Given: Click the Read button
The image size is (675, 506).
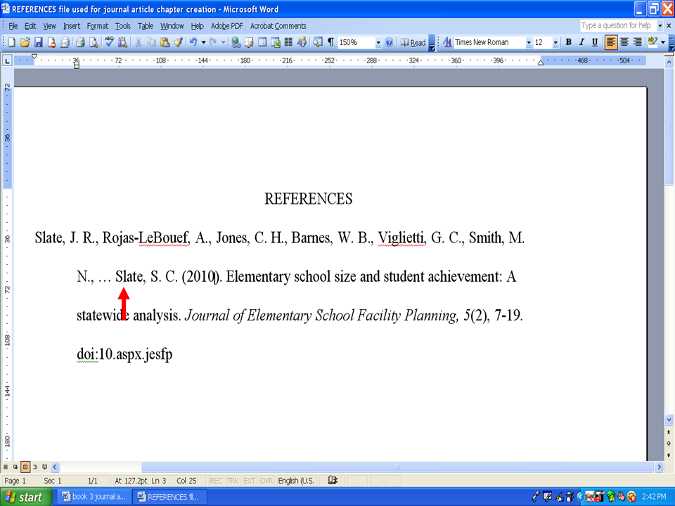Looking at the screenshot, I should click(x=413, y=42).
